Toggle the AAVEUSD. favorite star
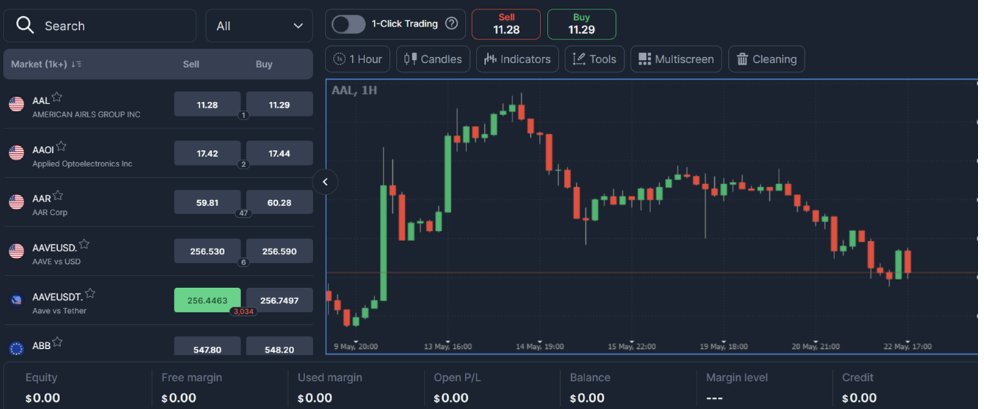The image size is (984, 409). tap(84, 244)
